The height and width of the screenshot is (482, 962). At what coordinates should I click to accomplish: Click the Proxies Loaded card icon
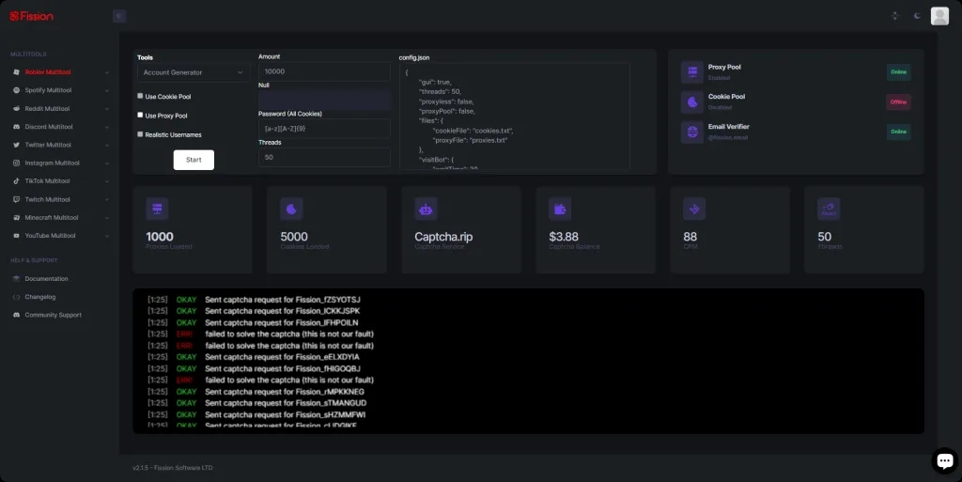click(157, 209)
